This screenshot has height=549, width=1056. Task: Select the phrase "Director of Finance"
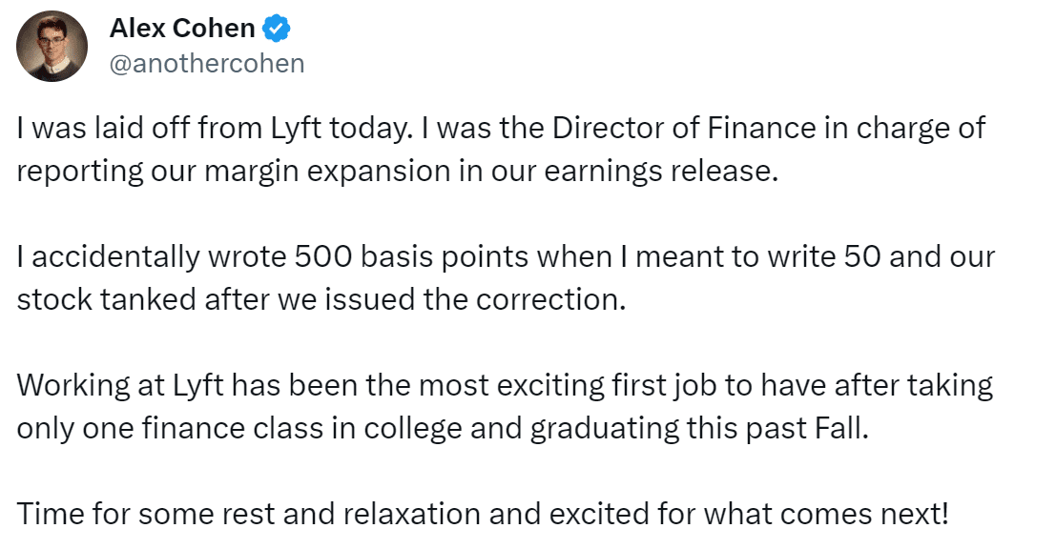(x=684, y=128)
